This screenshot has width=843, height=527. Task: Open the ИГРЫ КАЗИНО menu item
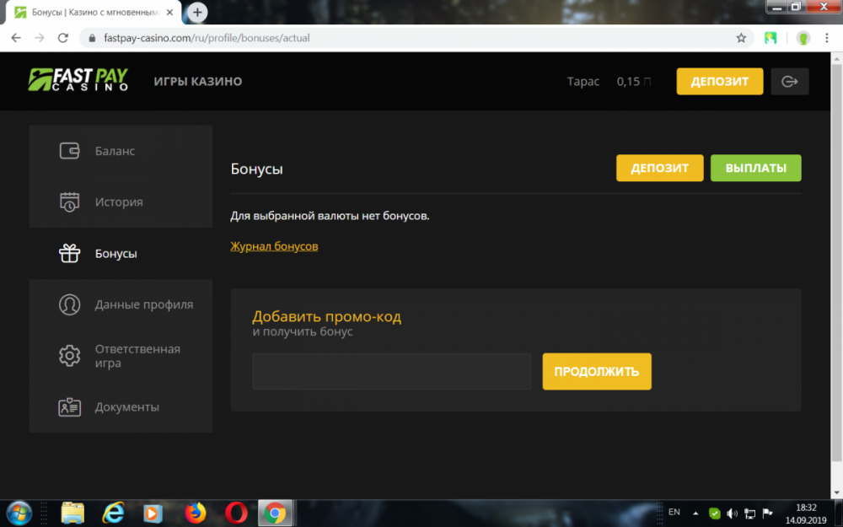tap(197, 82)
